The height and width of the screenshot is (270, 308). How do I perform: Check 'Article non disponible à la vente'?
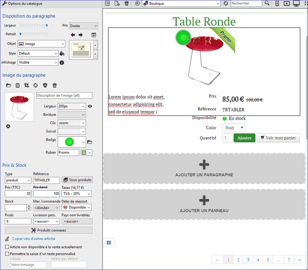tap(7, 247)
